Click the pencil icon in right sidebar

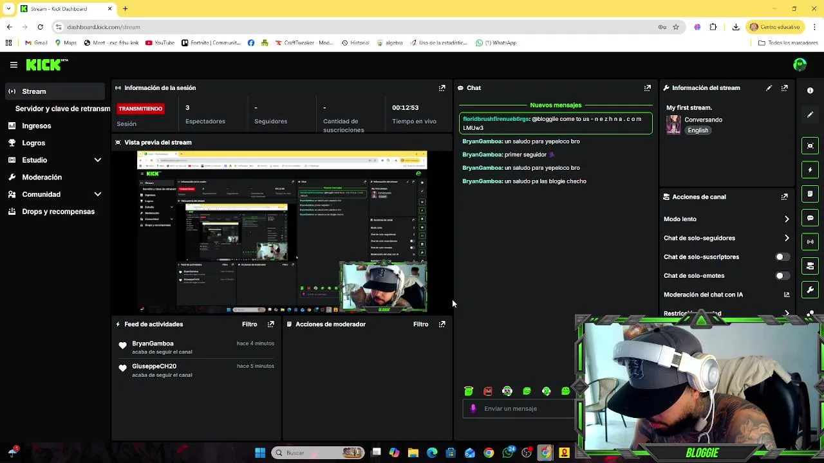pyautogui.click(x=810, y=114)
